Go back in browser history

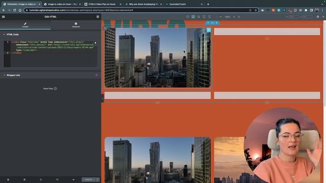coord(4,10)
